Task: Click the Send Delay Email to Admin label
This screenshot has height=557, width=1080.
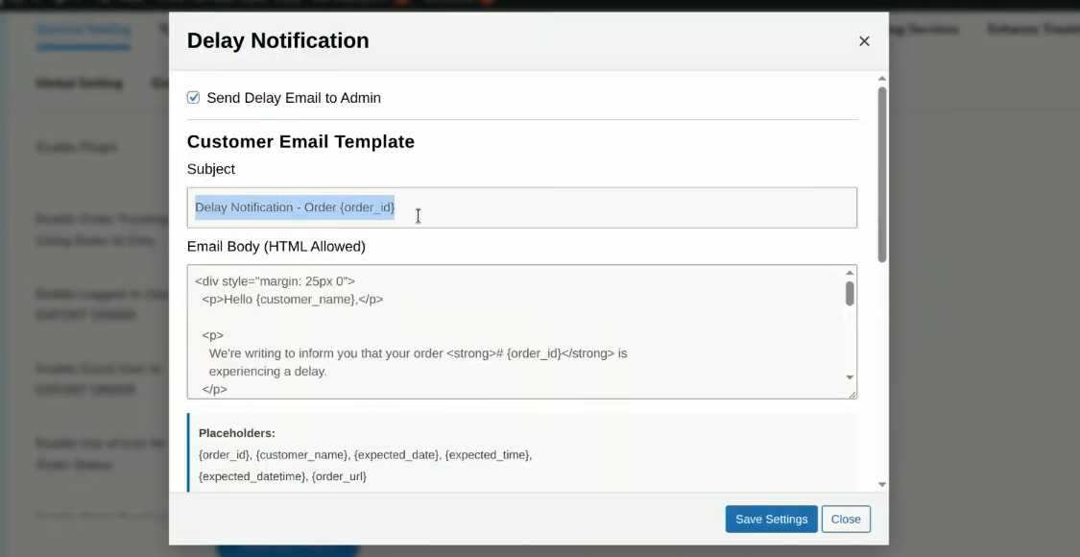Action: [x=293, y=98]
